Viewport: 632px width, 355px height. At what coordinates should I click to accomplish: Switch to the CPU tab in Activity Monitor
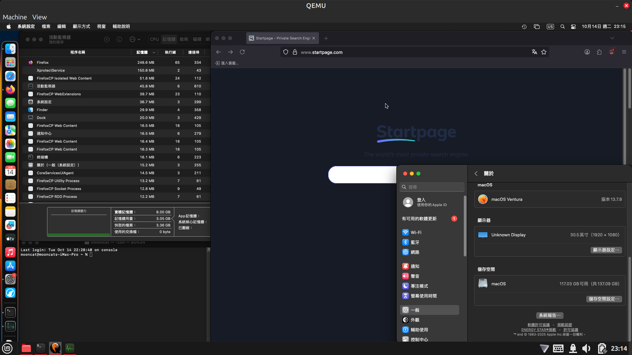154,39
